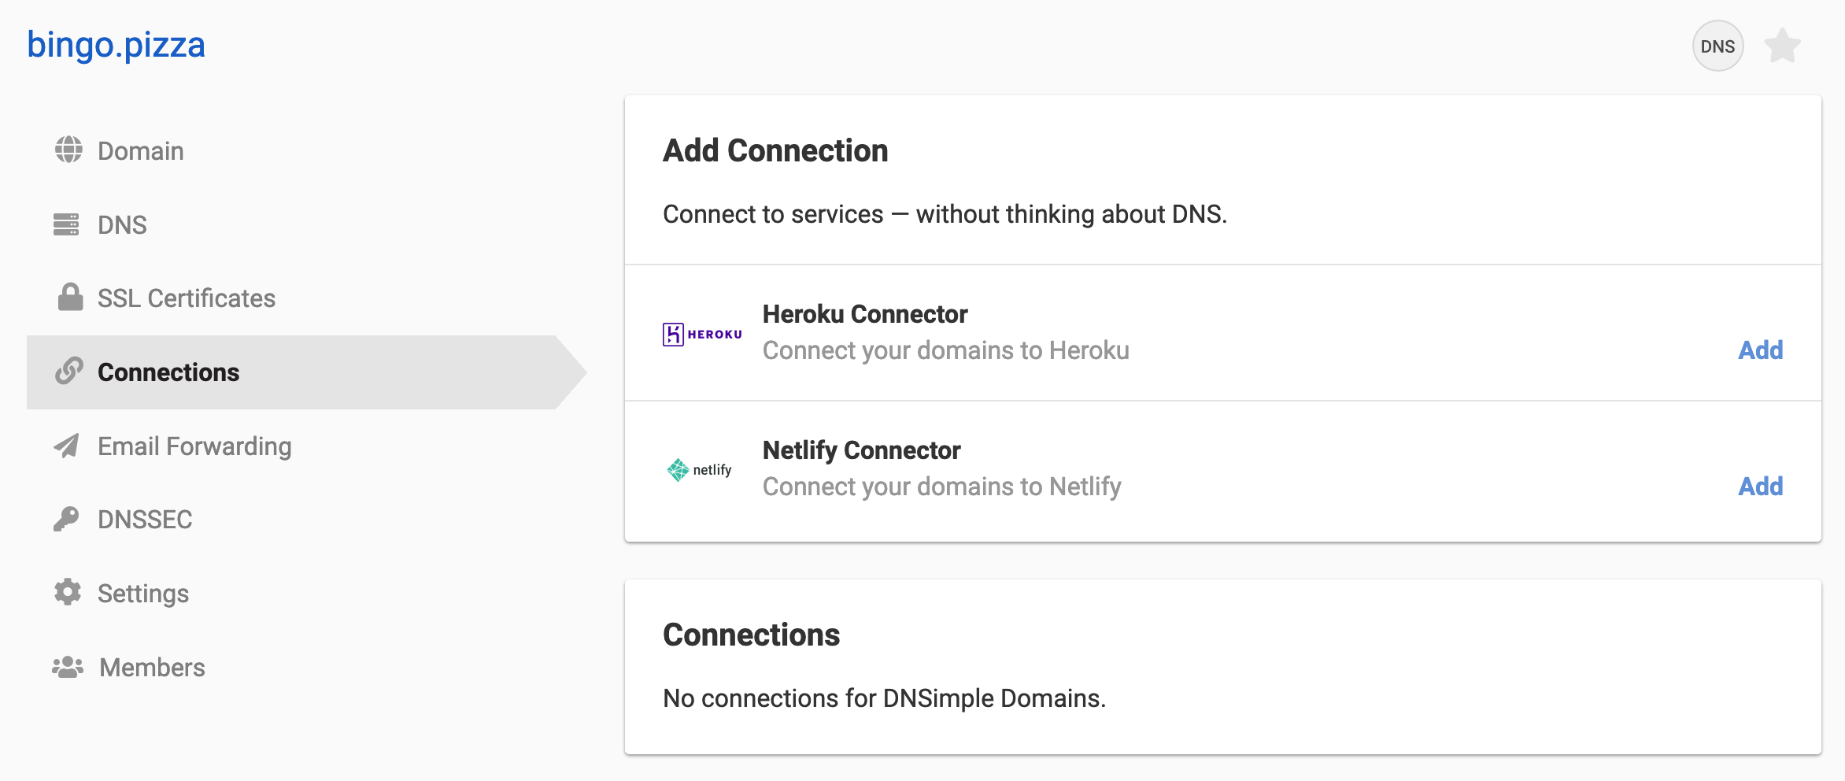Click the Heroku logo
Viewport: 1845px width, 781px height.
pyautogui.click(x=702, y=334)
